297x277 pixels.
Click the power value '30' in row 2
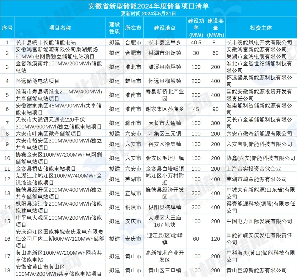click(x=196, y=53)
